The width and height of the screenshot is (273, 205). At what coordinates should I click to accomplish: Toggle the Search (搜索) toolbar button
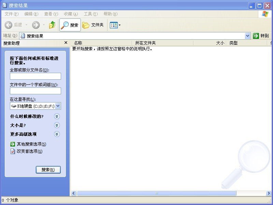70,25
